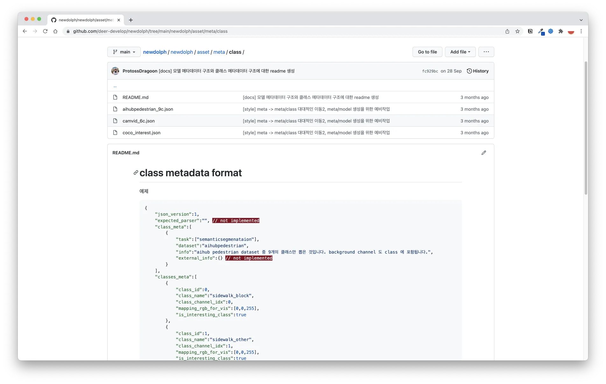Reload the page
This screenshot has width=606, height=384.
coord(45,31)
